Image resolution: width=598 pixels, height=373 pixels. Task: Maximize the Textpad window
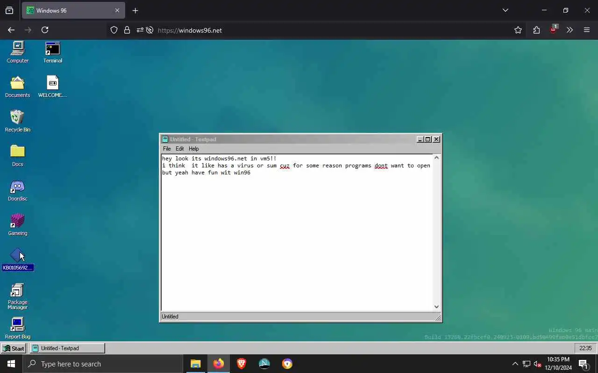(x=428, y=139)
